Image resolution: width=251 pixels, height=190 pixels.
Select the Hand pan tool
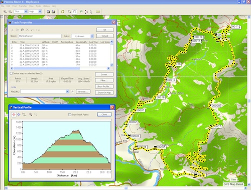pos(74,12)
